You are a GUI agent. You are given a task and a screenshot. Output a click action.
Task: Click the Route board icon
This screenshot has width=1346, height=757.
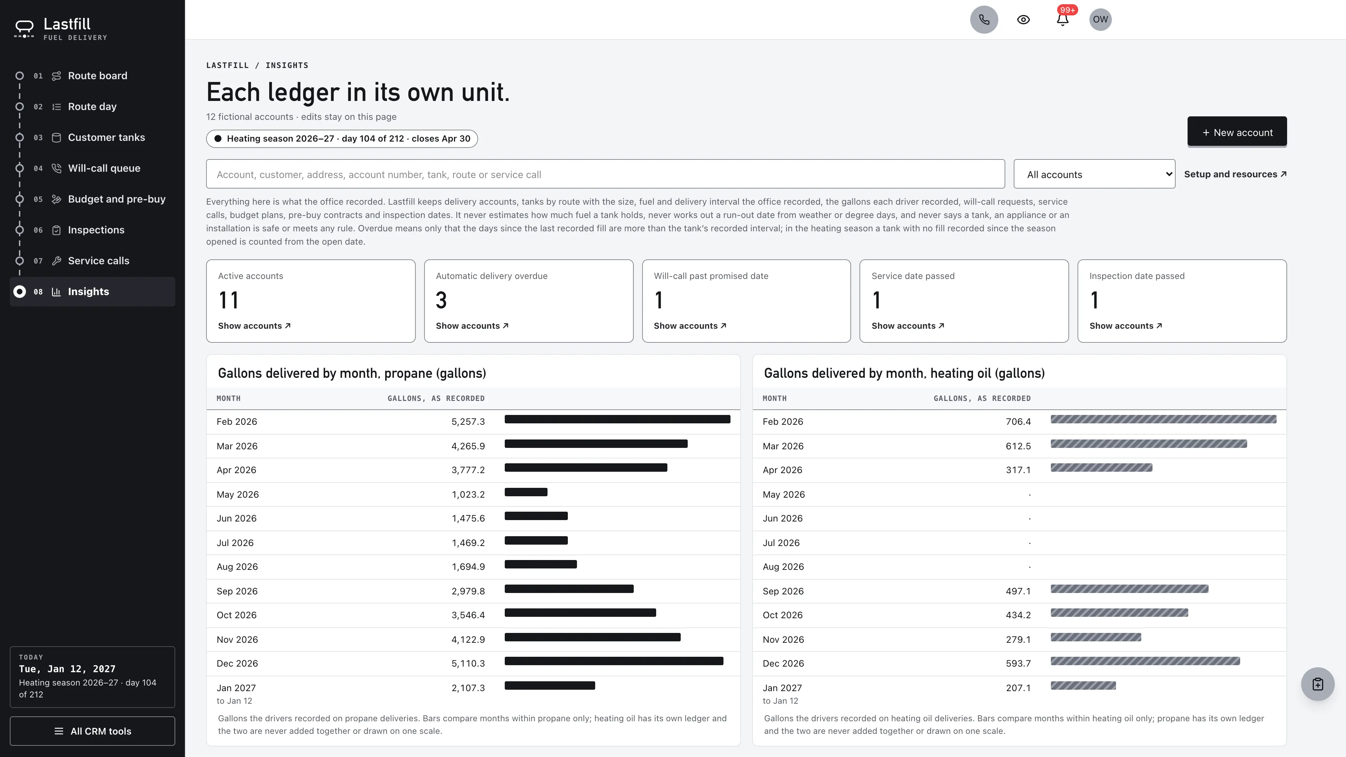pyautogui.click(x=56, y=76)
